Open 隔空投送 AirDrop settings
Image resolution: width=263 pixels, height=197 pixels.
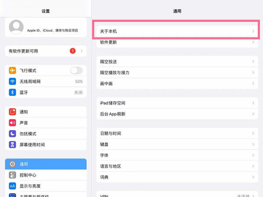tap(175, 62)
